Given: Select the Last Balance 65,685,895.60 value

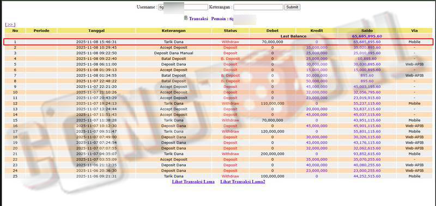Looking at the screenshot, I should pos(367,36).
